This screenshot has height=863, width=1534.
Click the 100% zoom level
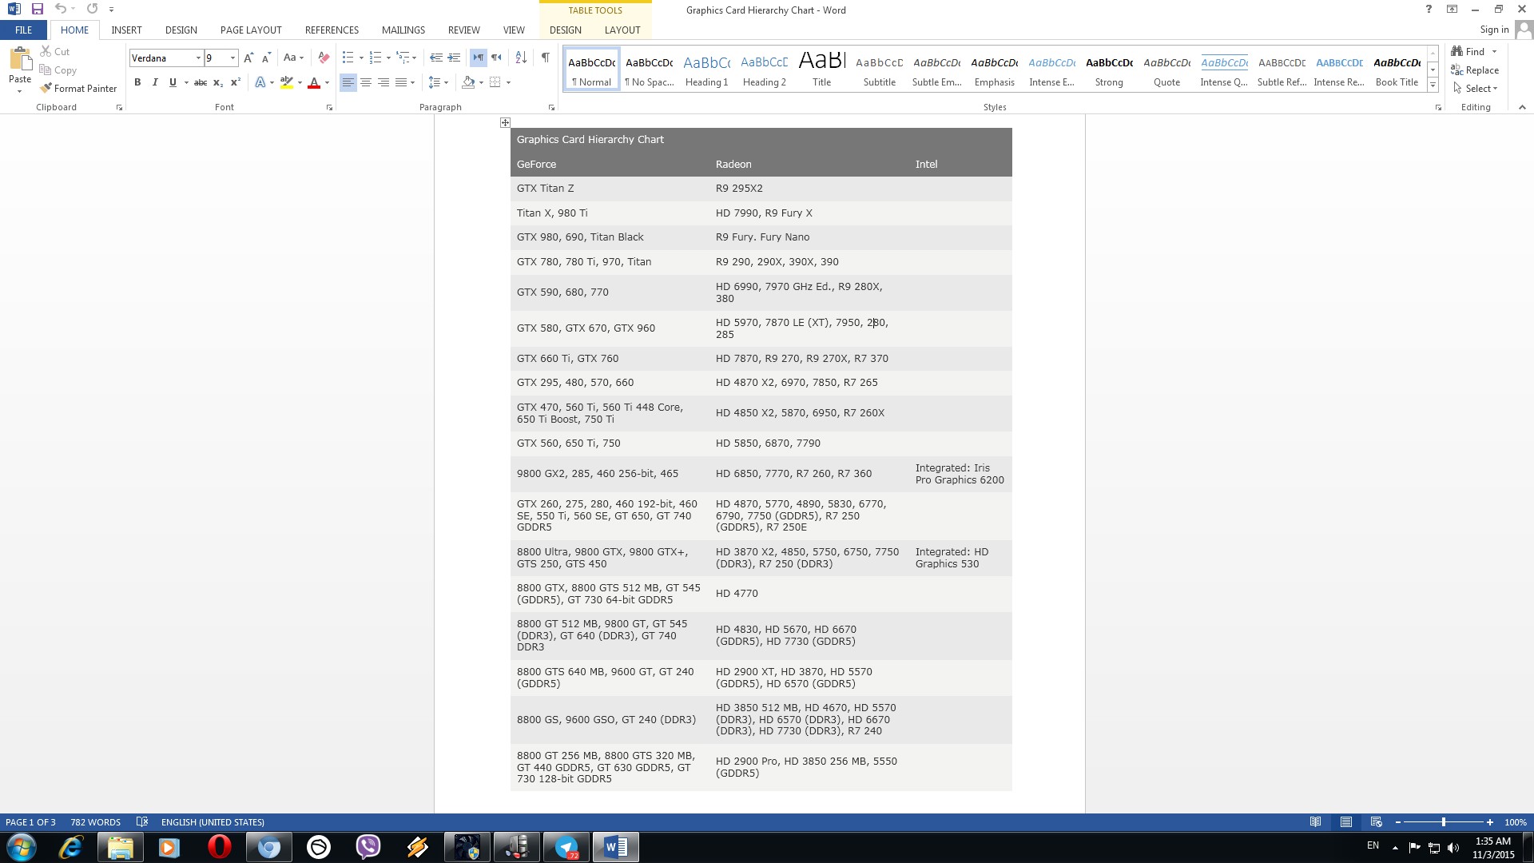click(1515, 822)
